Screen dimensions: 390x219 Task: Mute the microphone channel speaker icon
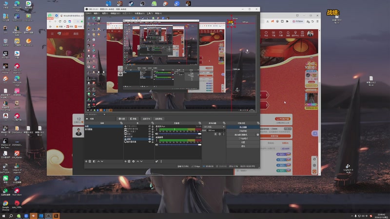tap(156, 134)
